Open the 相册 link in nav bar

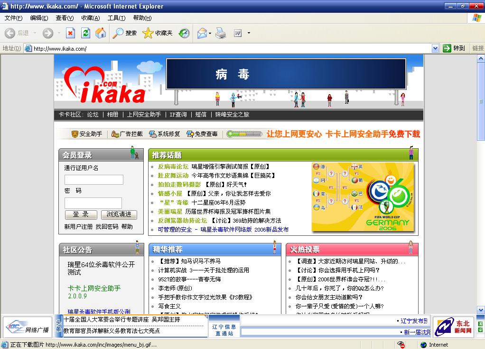click(112, 115)
